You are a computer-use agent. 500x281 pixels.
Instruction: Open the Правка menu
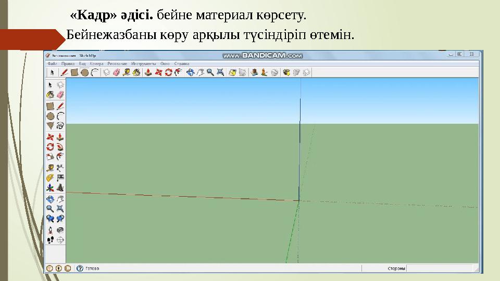pos(68,63)
